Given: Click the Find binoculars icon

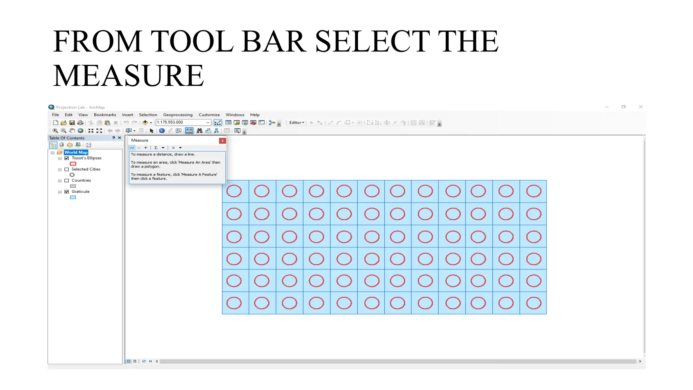Looking at the screenshot, I should point(200,131).
